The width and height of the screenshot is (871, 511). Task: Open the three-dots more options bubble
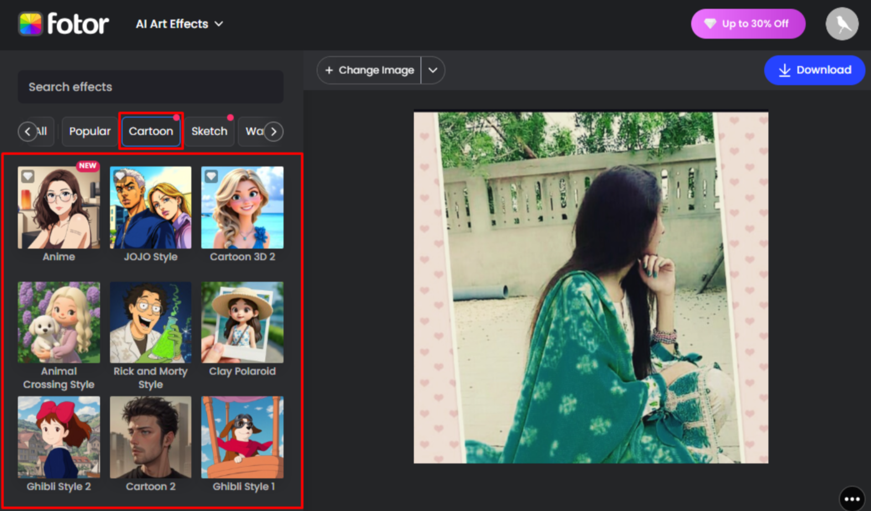[852, 498]
